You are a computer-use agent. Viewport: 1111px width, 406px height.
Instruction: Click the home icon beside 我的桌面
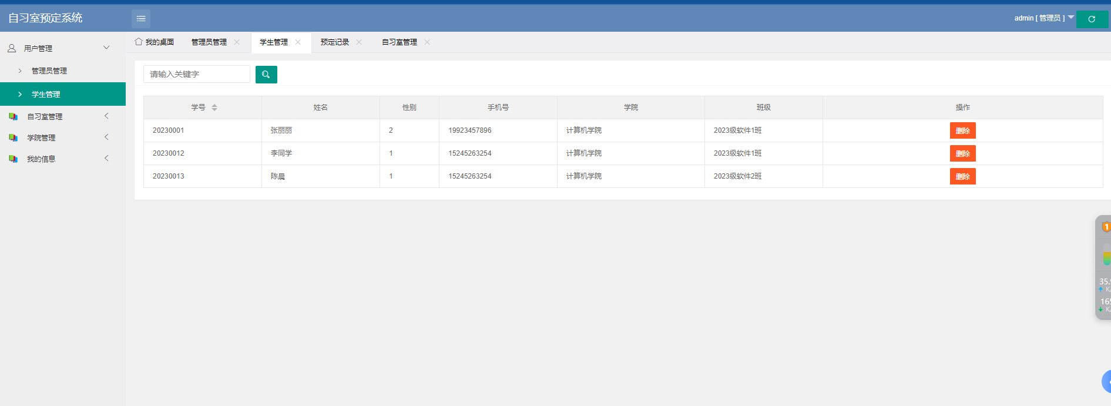point(139,42)
